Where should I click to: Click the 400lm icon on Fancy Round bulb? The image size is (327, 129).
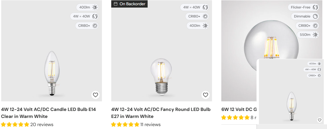click(205, 26)
